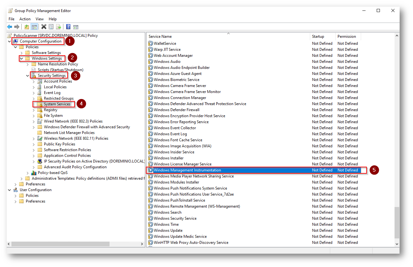
Task: Click the User Configuration user icon
Action: (x=16, y=190)
